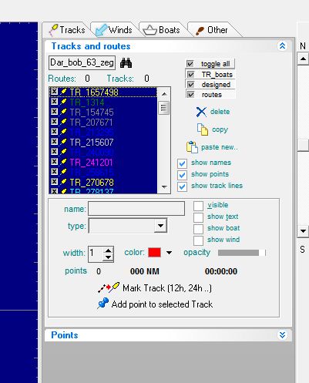
Task: Click the track list scrollbar thumb
Action: click(163, 108)
